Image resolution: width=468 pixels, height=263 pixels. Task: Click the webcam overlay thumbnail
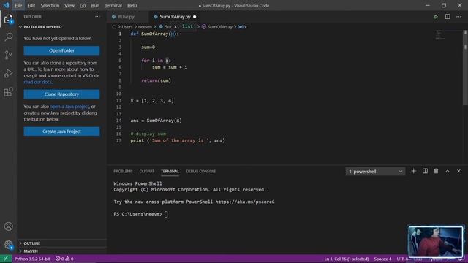pos(436,242)
